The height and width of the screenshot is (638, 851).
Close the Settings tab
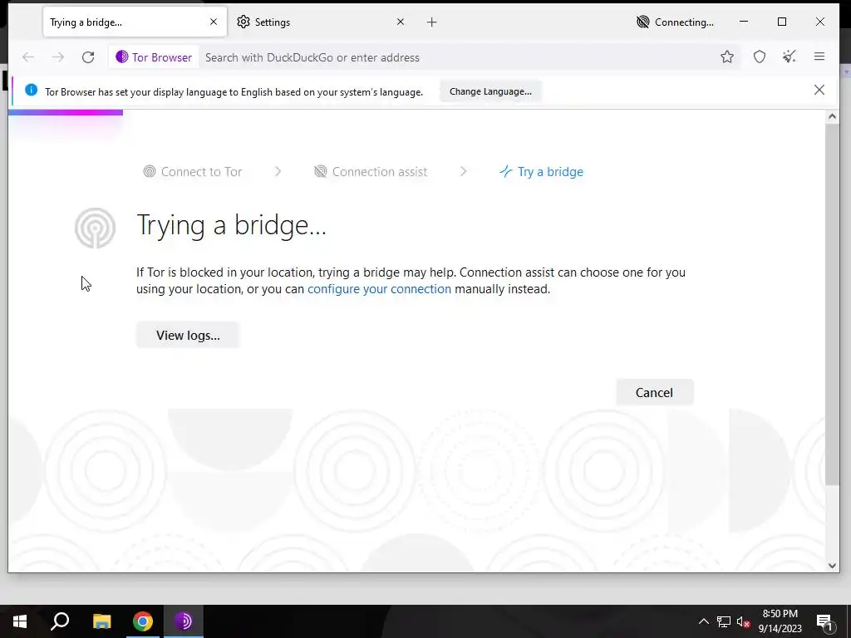(400, 22)
